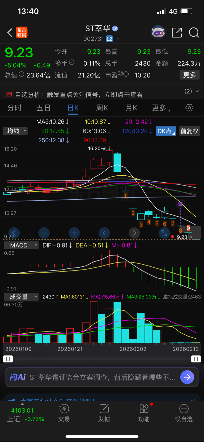Switch to 月K tab
The image size is (204, 442).
(131, 108)
